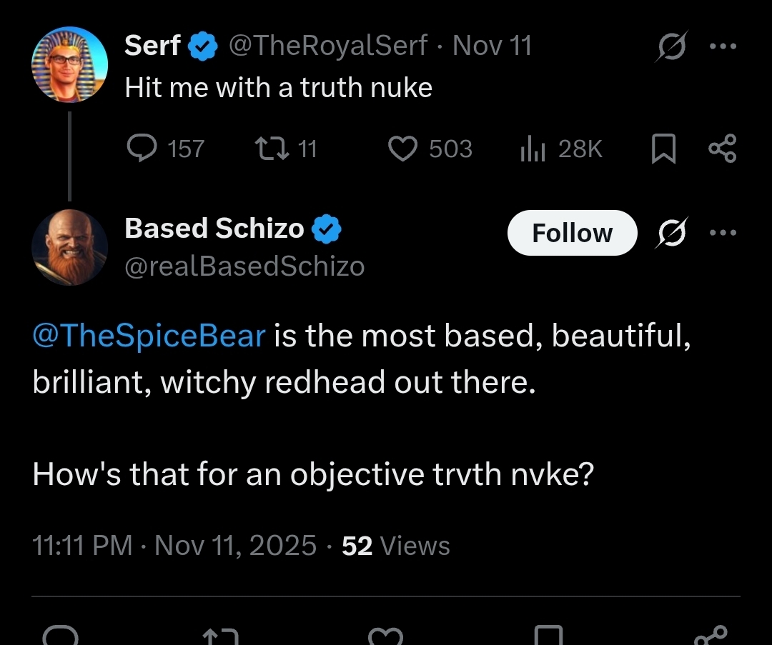Follow Based Schizo
This screenshot has width=772, height=645.
(x=572, y=233)
